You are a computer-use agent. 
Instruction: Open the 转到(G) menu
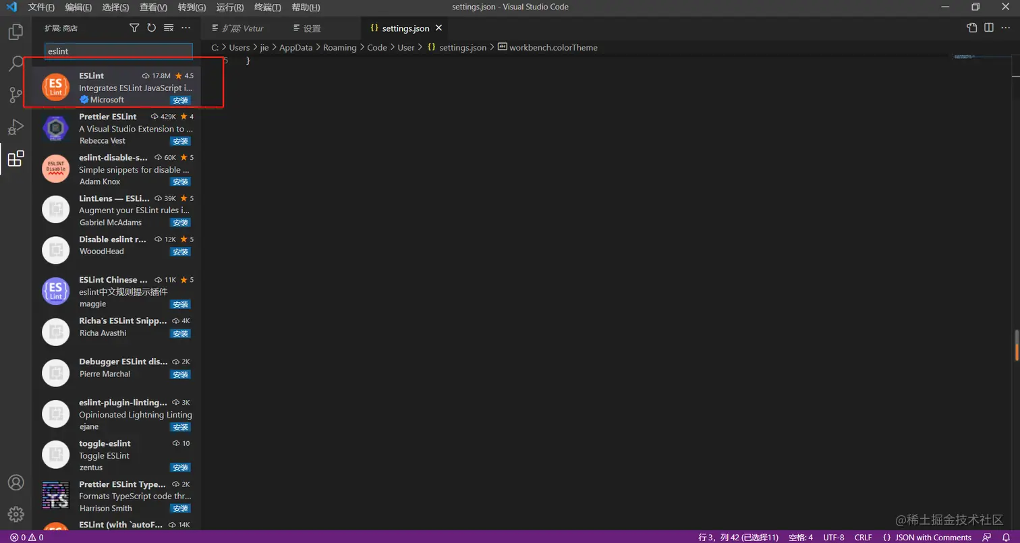[x=192, y=7]
